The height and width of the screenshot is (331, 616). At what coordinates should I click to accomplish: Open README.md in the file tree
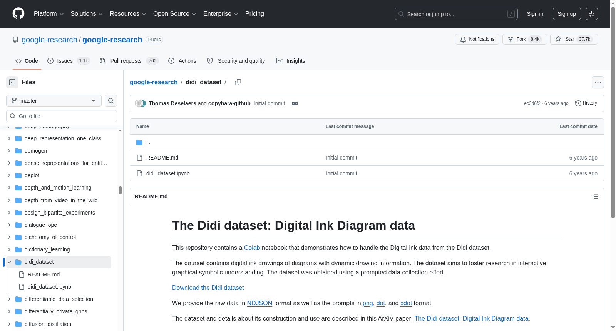[x=44, y=274]
